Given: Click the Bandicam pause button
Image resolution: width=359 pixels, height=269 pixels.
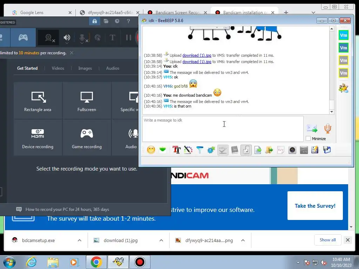Looking at the screenshot, I should click(x=128, y=37).
